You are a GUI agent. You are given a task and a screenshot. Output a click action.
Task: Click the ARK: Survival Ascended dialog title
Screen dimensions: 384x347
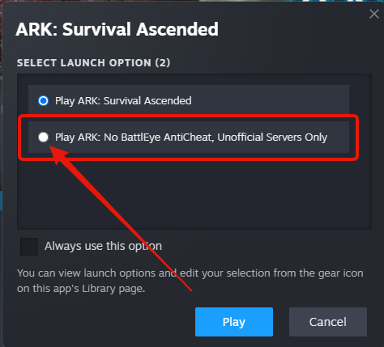117,29
